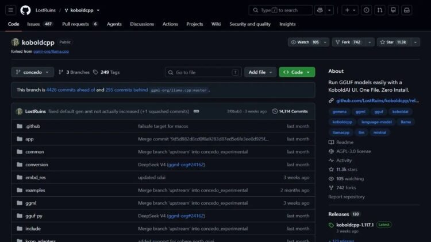Open the Projects tab

pos(195,24)
